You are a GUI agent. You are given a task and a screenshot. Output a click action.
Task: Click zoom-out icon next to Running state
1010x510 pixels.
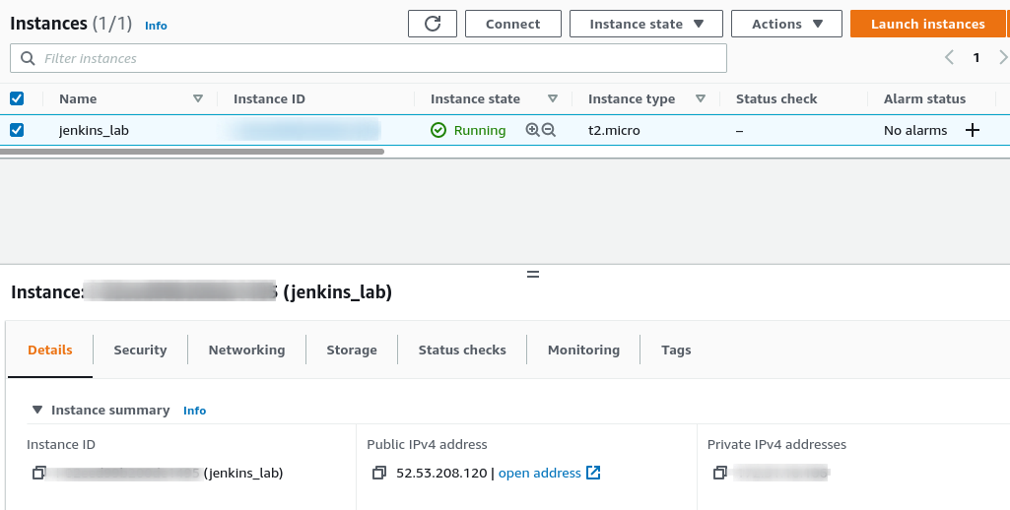pos(549,130)
